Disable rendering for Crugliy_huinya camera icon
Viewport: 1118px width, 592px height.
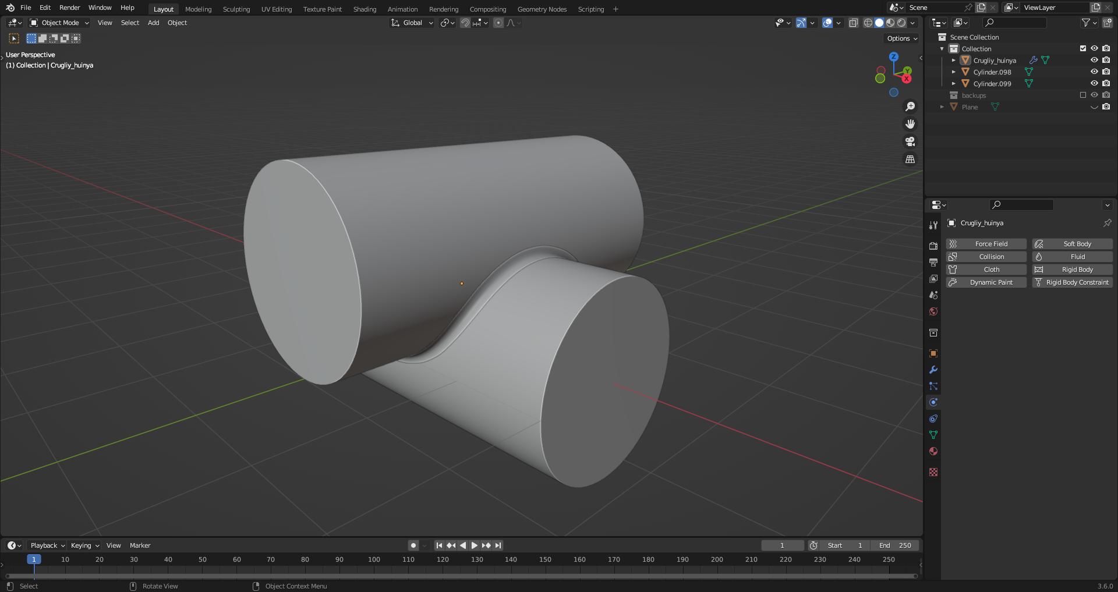click(1106, 60)
